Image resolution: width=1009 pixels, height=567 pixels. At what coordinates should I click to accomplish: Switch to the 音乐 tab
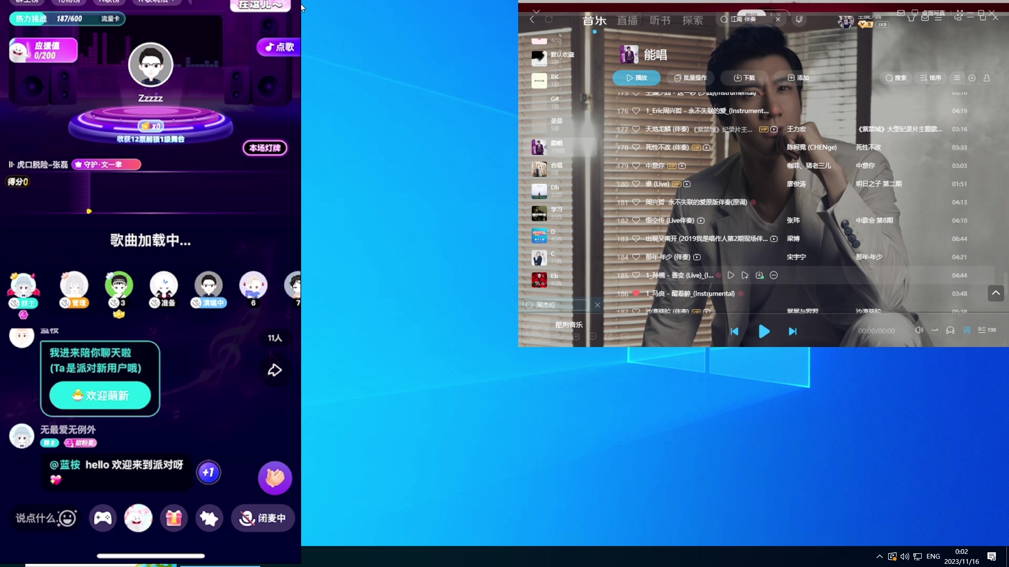point(594,20)
